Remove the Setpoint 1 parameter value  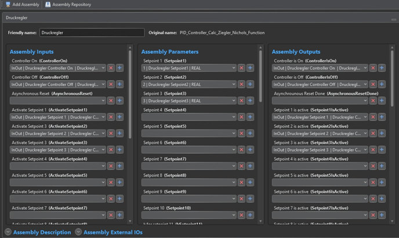click(x=241, y=68)
